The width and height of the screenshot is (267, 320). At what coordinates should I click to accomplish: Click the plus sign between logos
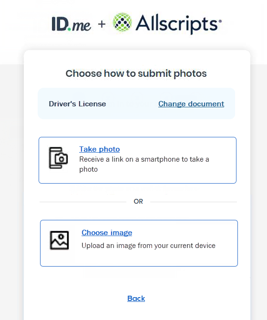(102, 24)
